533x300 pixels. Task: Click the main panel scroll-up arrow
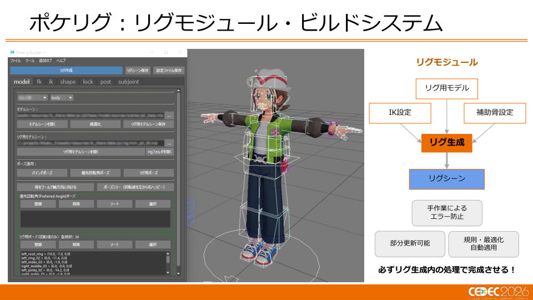tap(178, 91)
